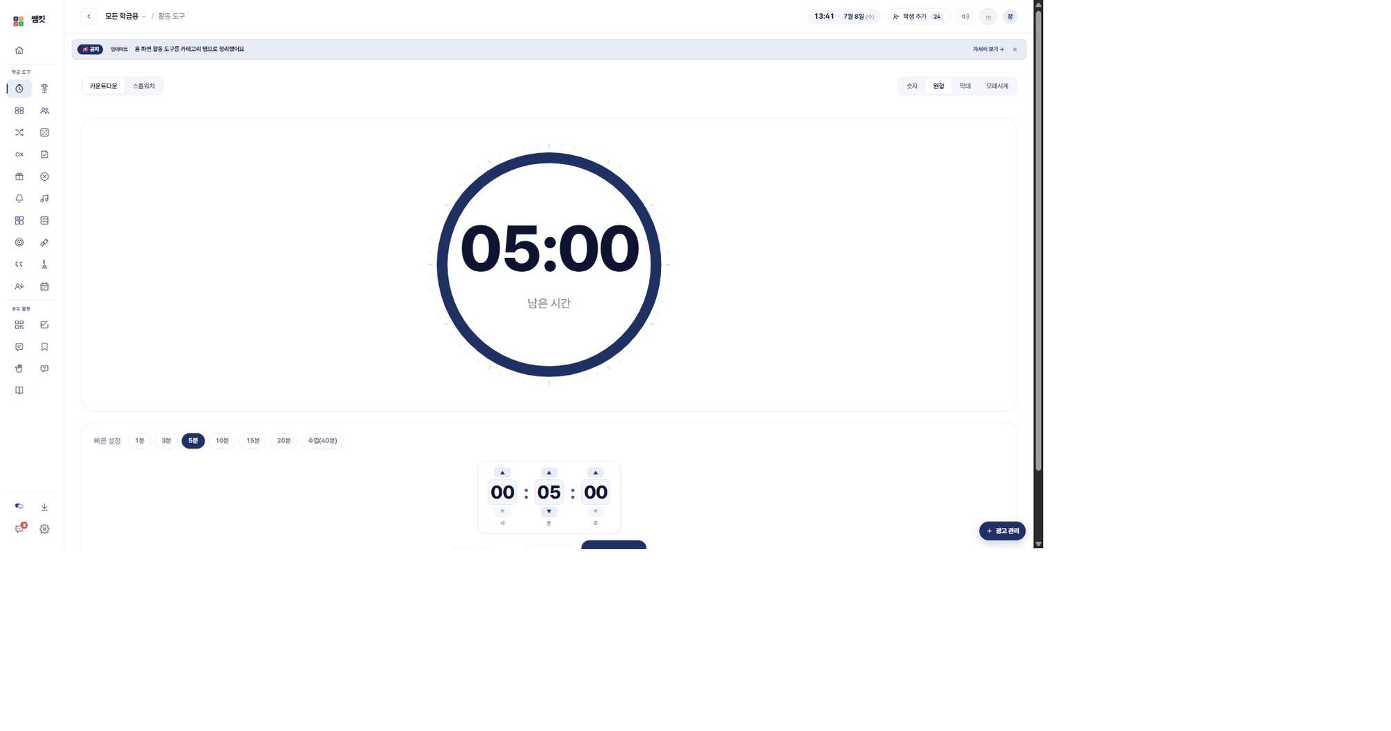Open the settings gear icon
This screenshot has width=1391, height=731.
[45, 529]
